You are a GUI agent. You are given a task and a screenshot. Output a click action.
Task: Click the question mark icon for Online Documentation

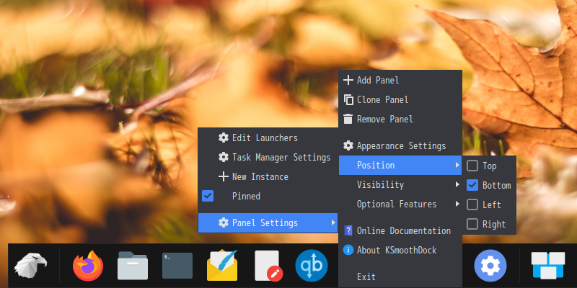tap(348, 230)
